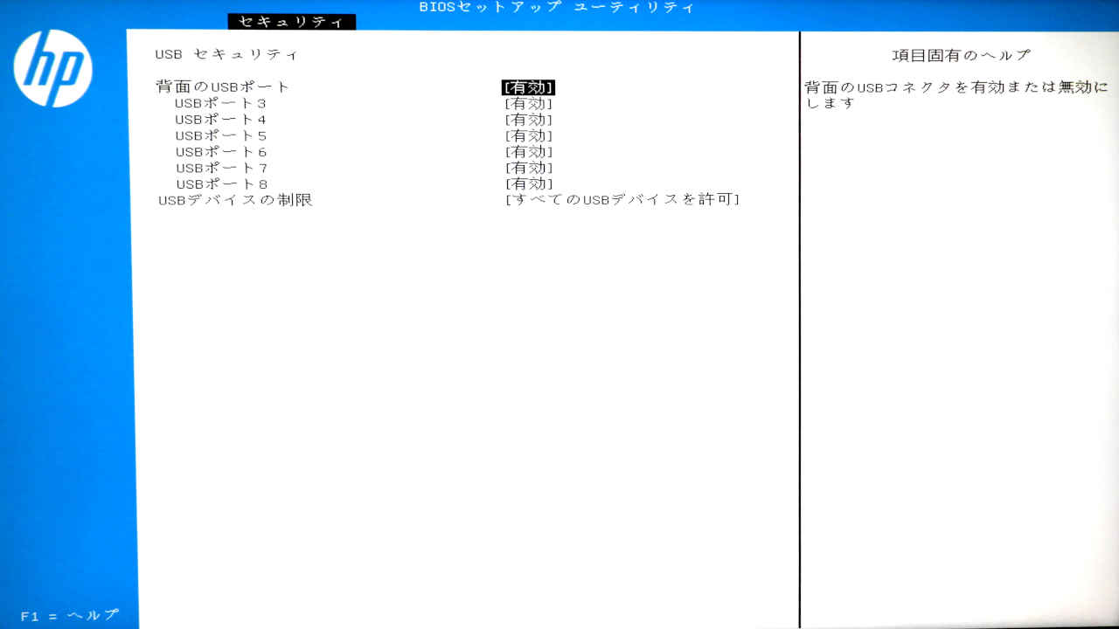Select the 背面のUSBポート row label

pos(225,86)
